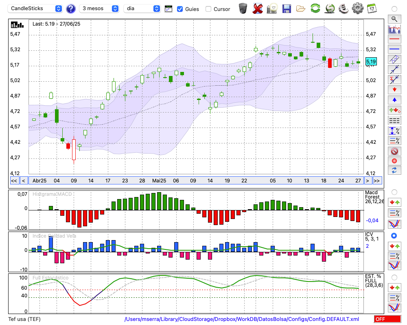The image size is (407, 325).
Task: Click the Config.DEFAULT.xml file path link
Action: click(242, 319)
